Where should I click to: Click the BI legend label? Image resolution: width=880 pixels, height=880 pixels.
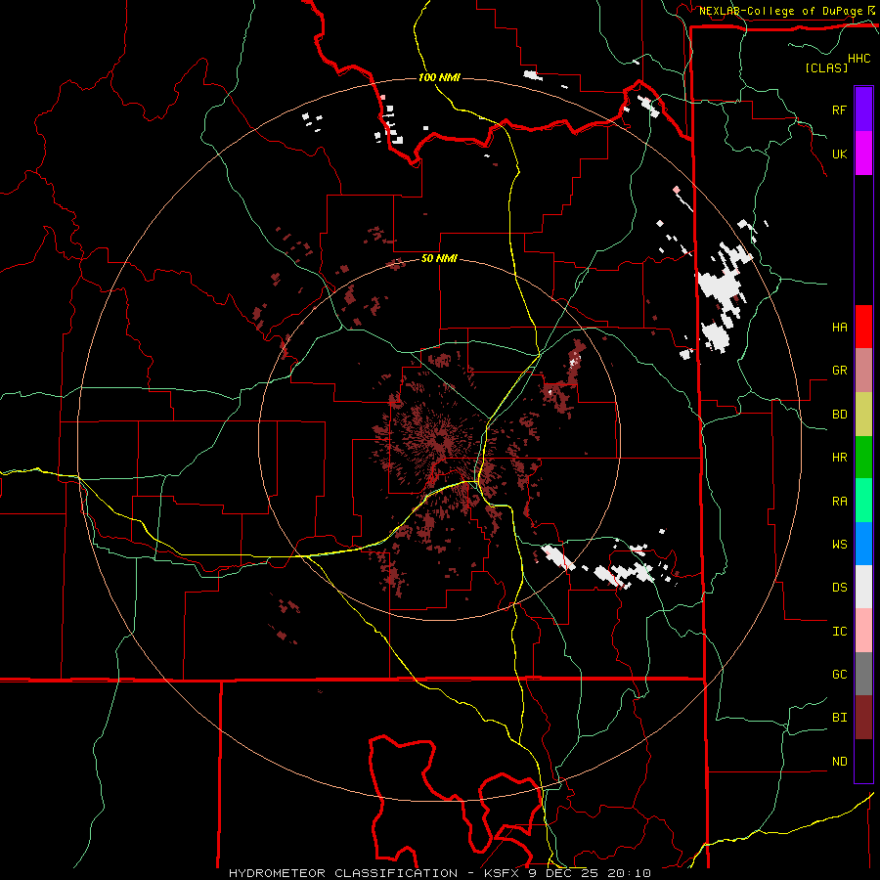[839, 718]
